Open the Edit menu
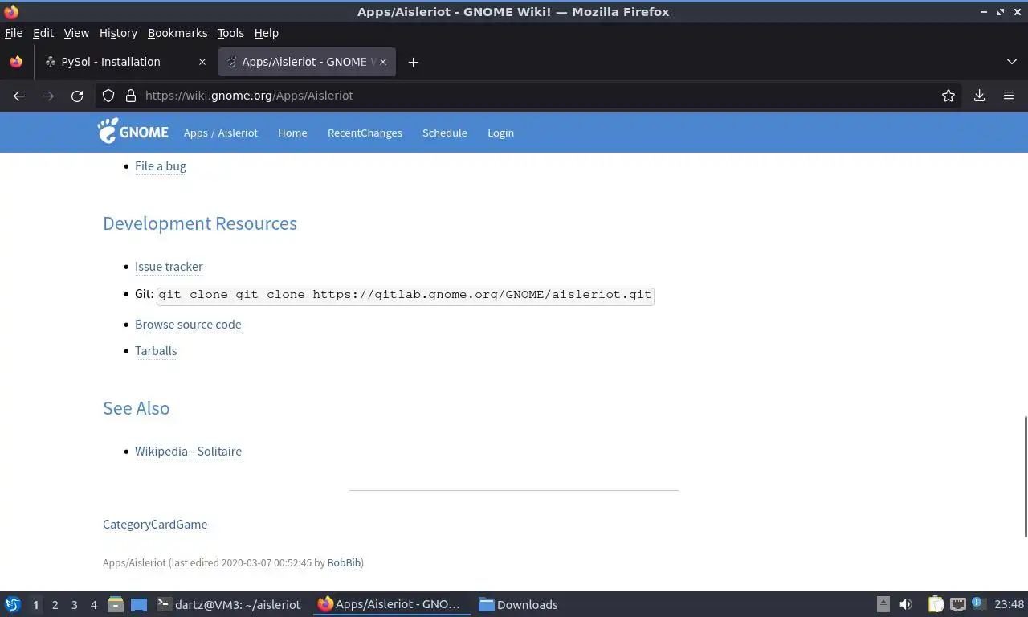This screenshot has height=617, width=1028. tap(43, 33)
